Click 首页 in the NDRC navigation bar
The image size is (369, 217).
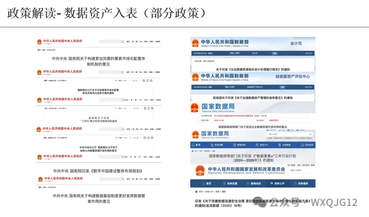click(x=207, y=183)
